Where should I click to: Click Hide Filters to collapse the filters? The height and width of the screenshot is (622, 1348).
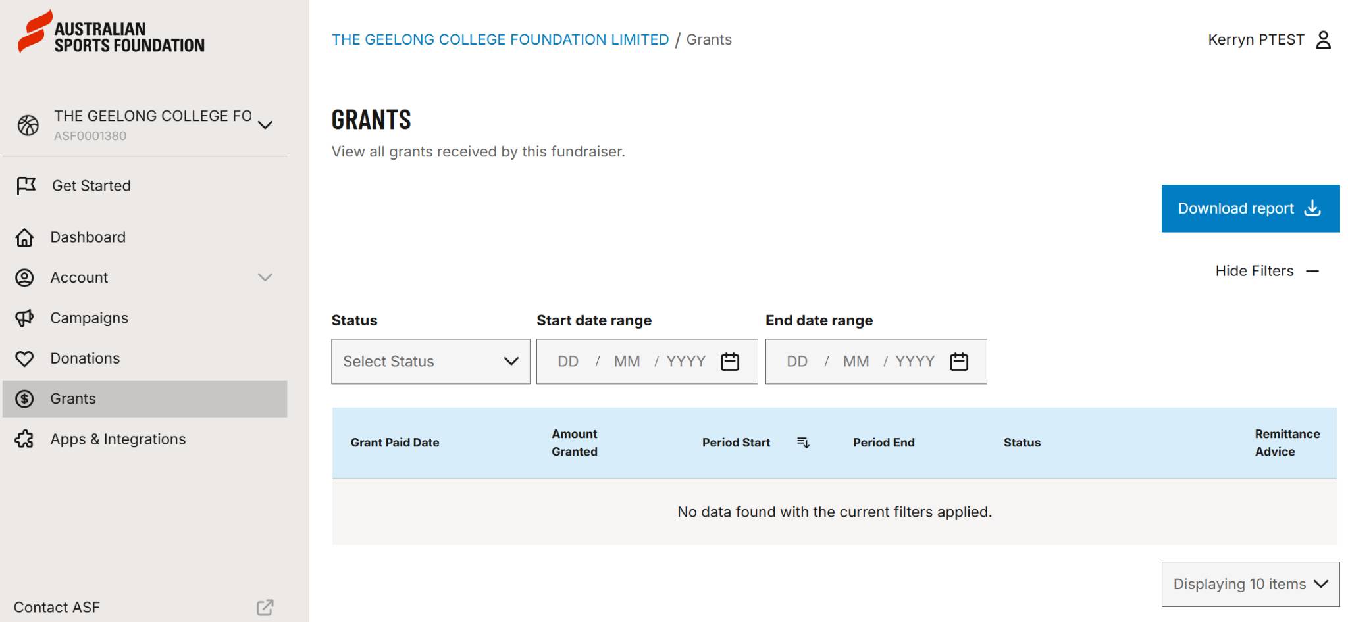tap(1267, 271)
